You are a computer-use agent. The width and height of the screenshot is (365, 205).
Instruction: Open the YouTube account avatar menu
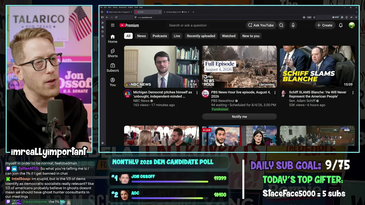[352, 25]
